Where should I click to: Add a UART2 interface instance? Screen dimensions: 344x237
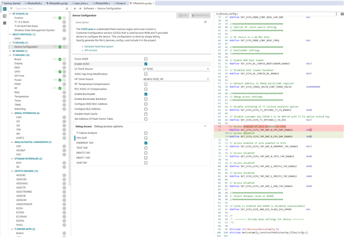pyautogui.click(x=64, y=138)
